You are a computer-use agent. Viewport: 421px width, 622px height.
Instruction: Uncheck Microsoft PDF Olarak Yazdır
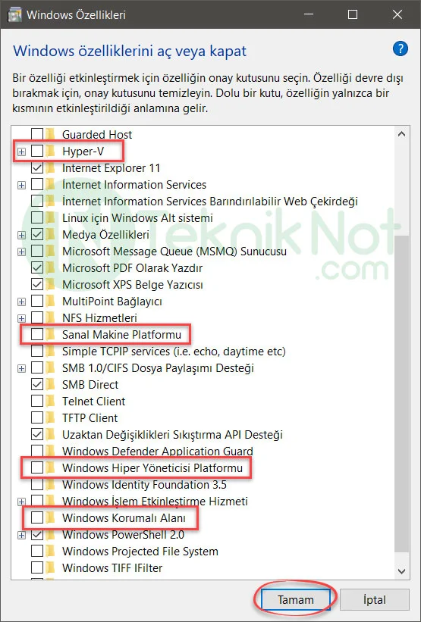coord(37,267)
